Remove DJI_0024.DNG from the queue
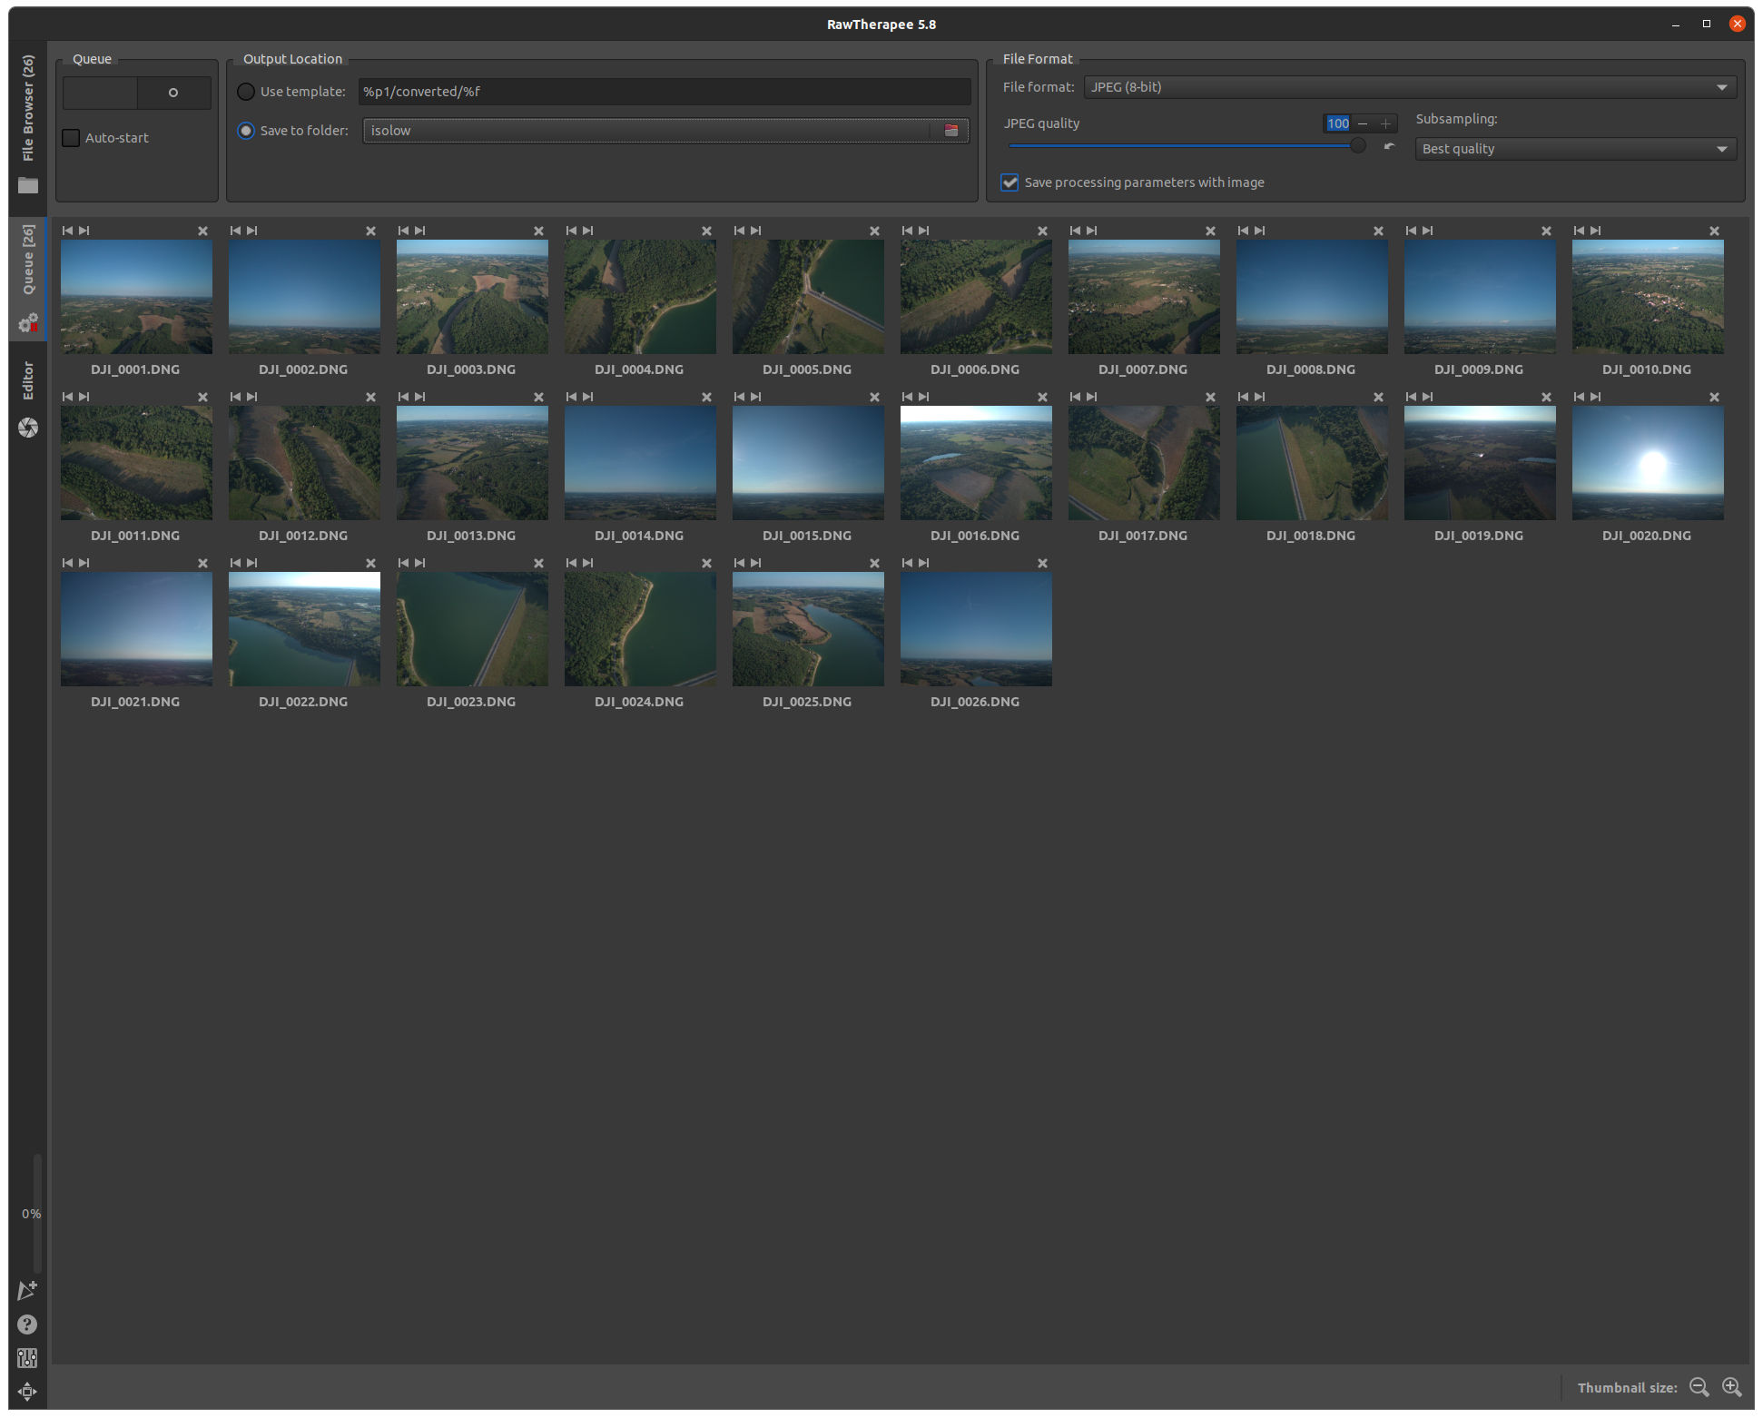Image resolution: width=1763 pixels, height=1418 pixels. (x=706, y=564)
